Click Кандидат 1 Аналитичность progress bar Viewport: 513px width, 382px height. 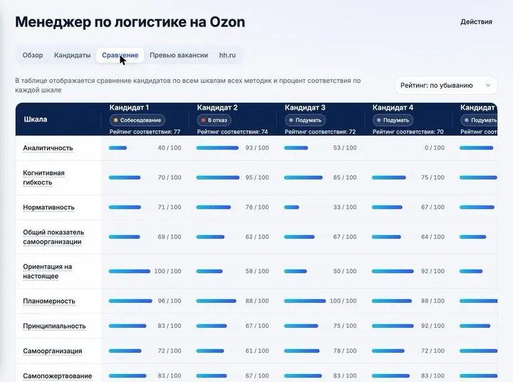click(118, 148)
